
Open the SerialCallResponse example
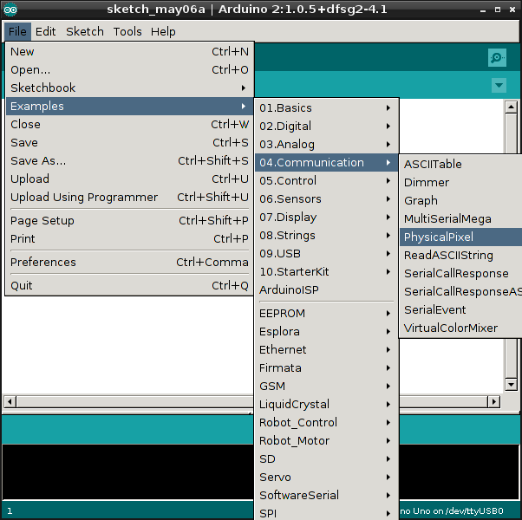click(460, 273)
